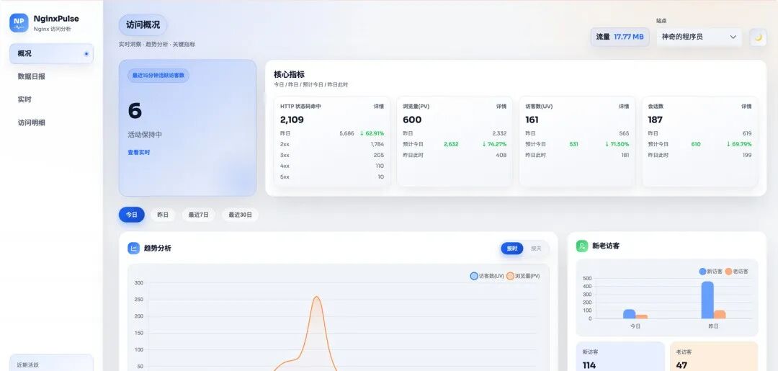778x371 pixels.
Task: Click the PV forecast value 2,632
Action: (x=451, y=144)
